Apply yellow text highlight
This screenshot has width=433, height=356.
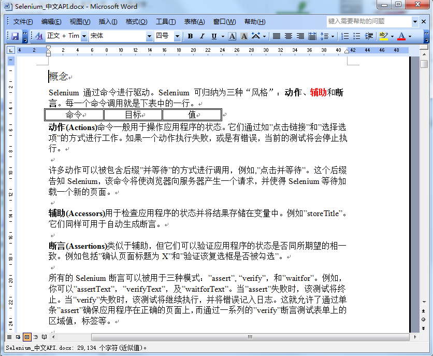coord(384,36)
